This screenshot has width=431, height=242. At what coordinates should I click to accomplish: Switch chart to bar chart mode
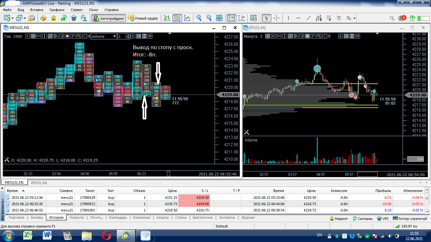(167, 18)
